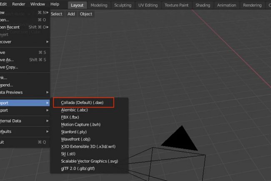Import a Collada (.dae) file
The height and width of the screenshot is (181, 271).
coord(82,103)
